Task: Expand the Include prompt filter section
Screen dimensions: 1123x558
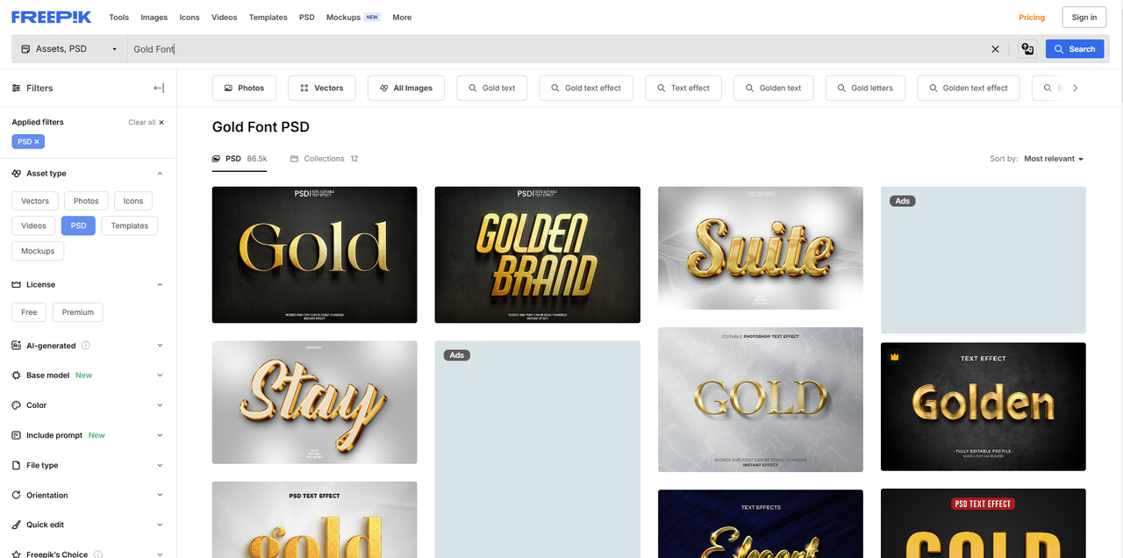Action: point(160,435)
